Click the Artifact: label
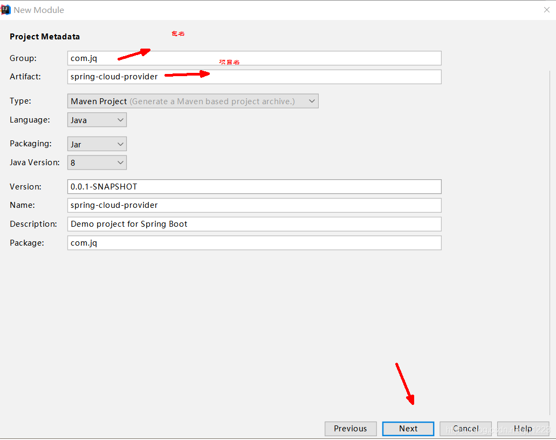This screenshot has height=440, width=556. (x=25, y=77)
